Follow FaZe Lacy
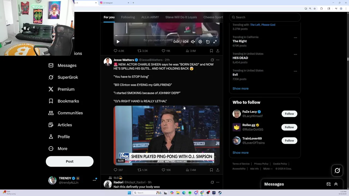Image resolution: width=349 pixels, height=196 pixels. [289, 114]
